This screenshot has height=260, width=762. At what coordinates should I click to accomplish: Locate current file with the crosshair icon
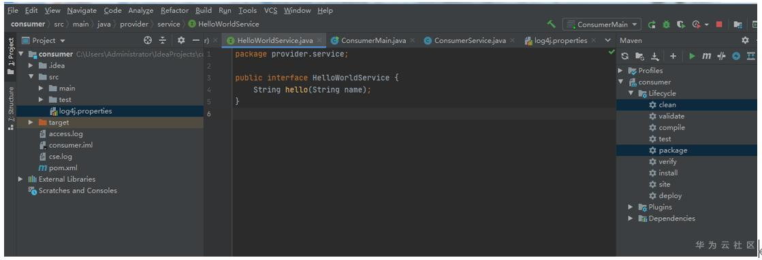[148, 40]
